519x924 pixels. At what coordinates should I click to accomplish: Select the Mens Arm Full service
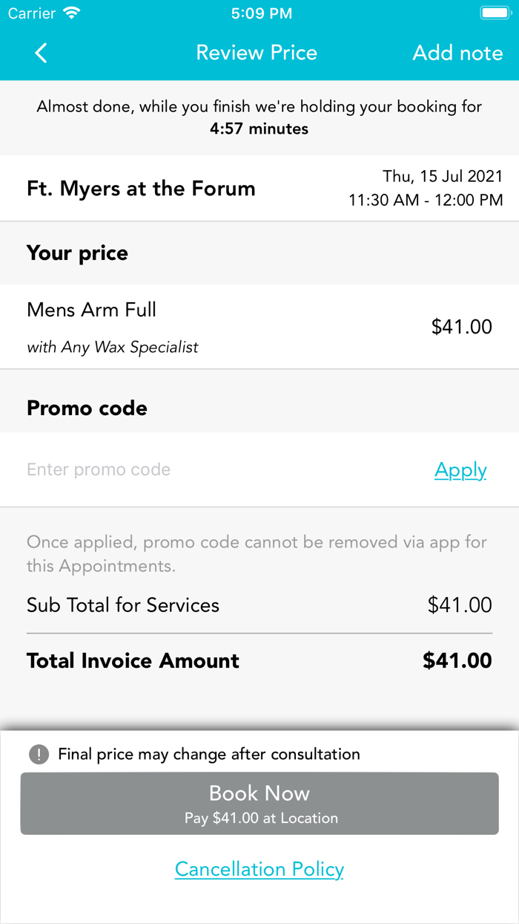(92, 310)
